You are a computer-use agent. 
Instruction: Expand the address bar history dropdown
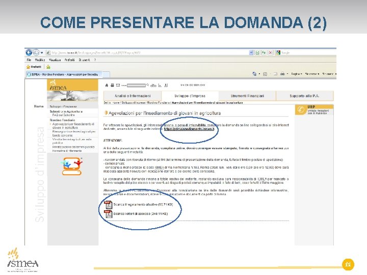pyautogui.click(x=251, y=52)
